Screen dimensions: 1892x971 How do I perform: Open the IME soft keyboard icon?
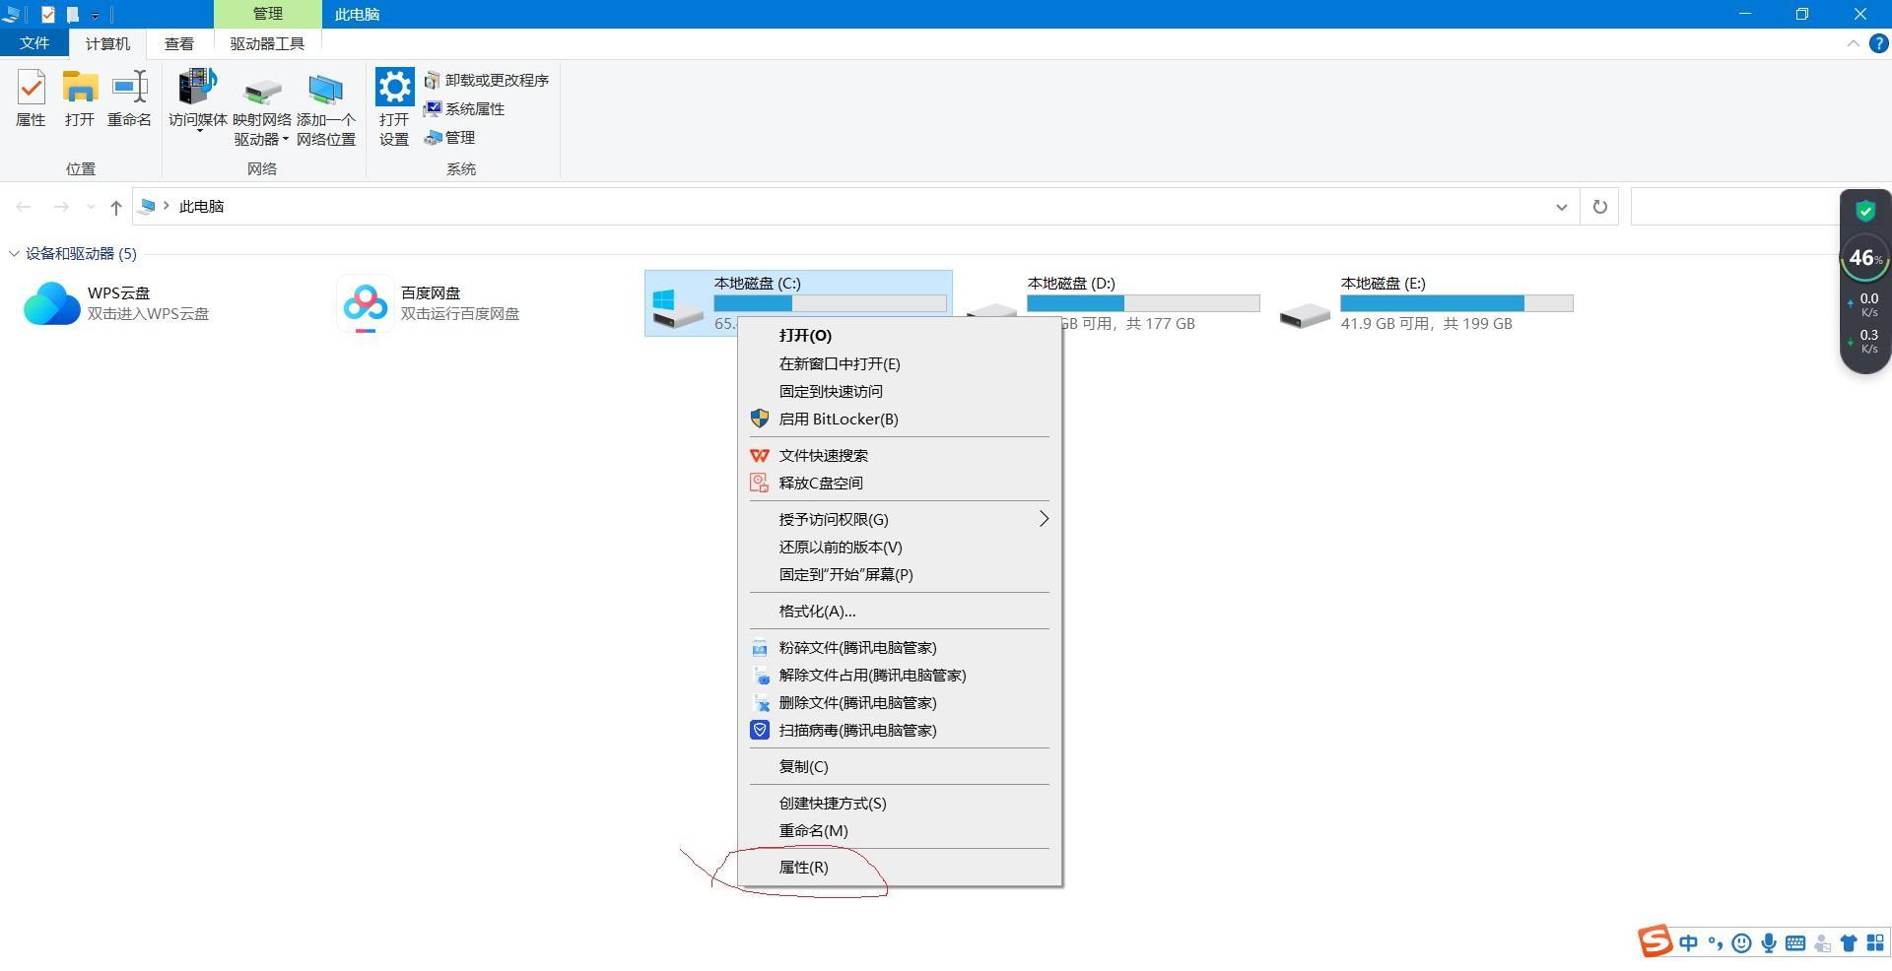tap(1795, 943)
